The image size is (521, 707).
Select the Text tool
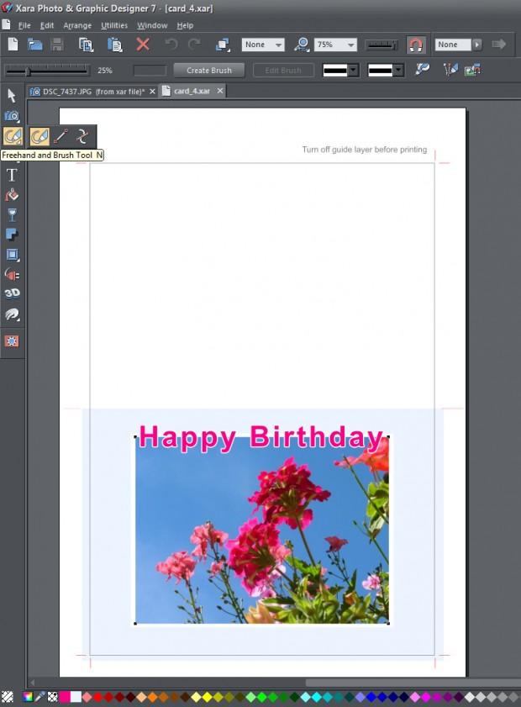[12, 175]
